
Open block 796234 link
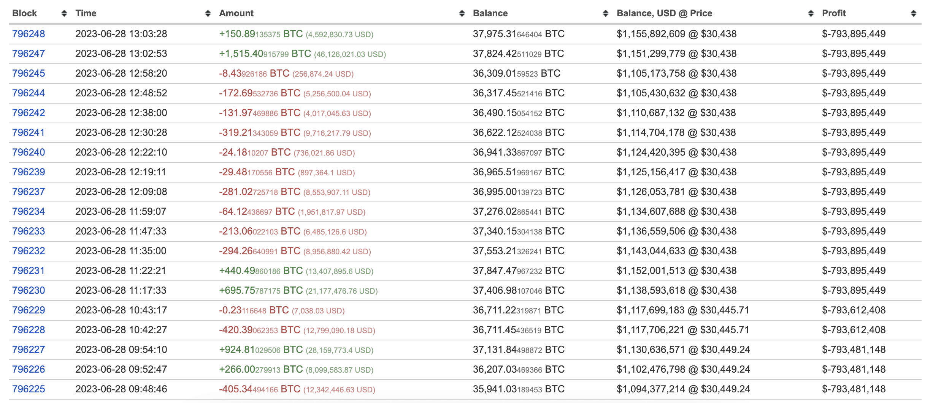(x=29, y=211)
